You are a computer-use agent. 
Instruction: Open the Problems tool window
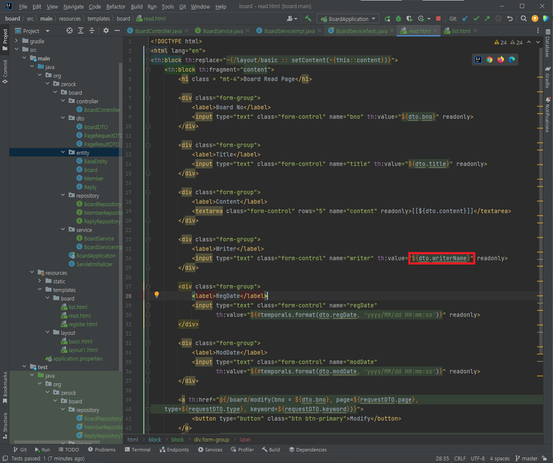102,450
